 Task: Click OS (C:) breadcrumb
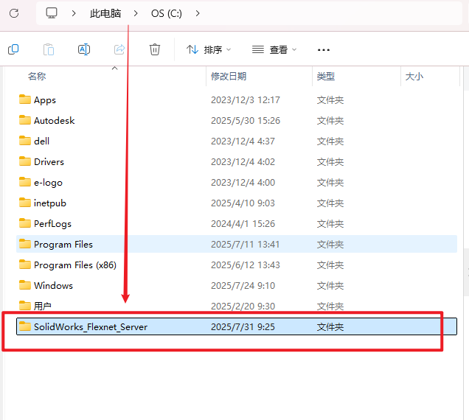(x=167, y=13)
